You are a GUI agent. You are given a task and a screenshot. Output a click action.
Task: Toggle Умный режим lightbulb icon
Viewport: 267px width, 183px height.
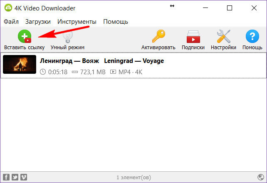point(68,37)
